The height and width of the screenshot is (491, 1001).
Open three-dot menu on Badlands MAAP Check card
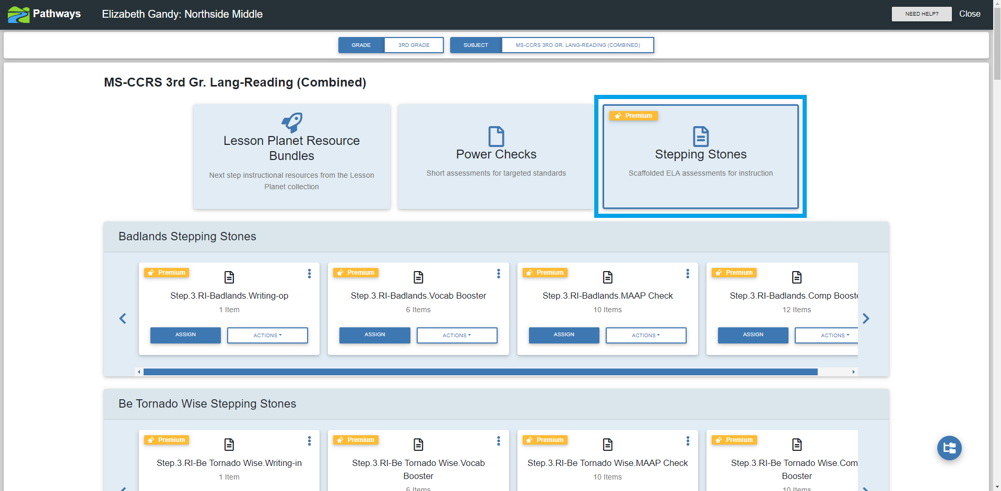688,274
